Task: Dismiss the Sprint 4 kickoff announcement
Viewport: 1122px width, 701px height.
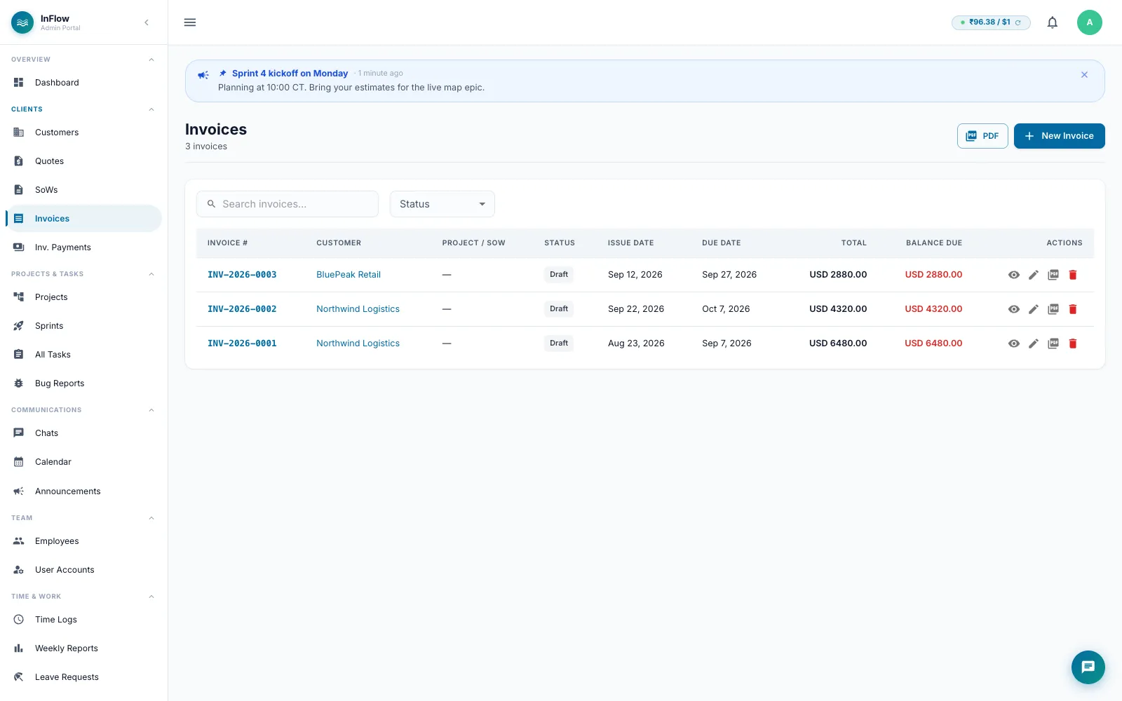Action: coord(1084,74)
